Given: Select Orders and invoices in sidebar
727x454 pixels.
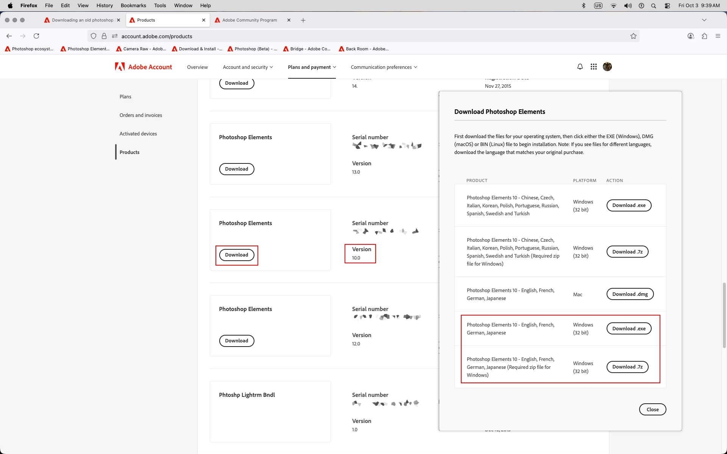Looking at the screenshot, I should [x=141, y=115].
